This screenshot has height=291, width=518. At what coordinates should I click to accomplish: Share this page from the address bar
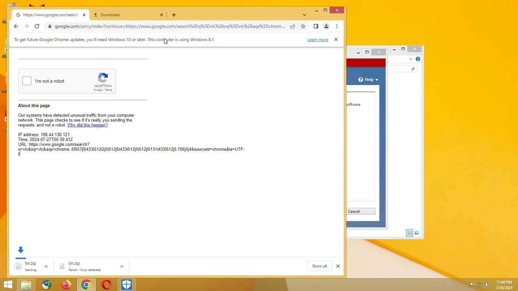tap(293, 26)
